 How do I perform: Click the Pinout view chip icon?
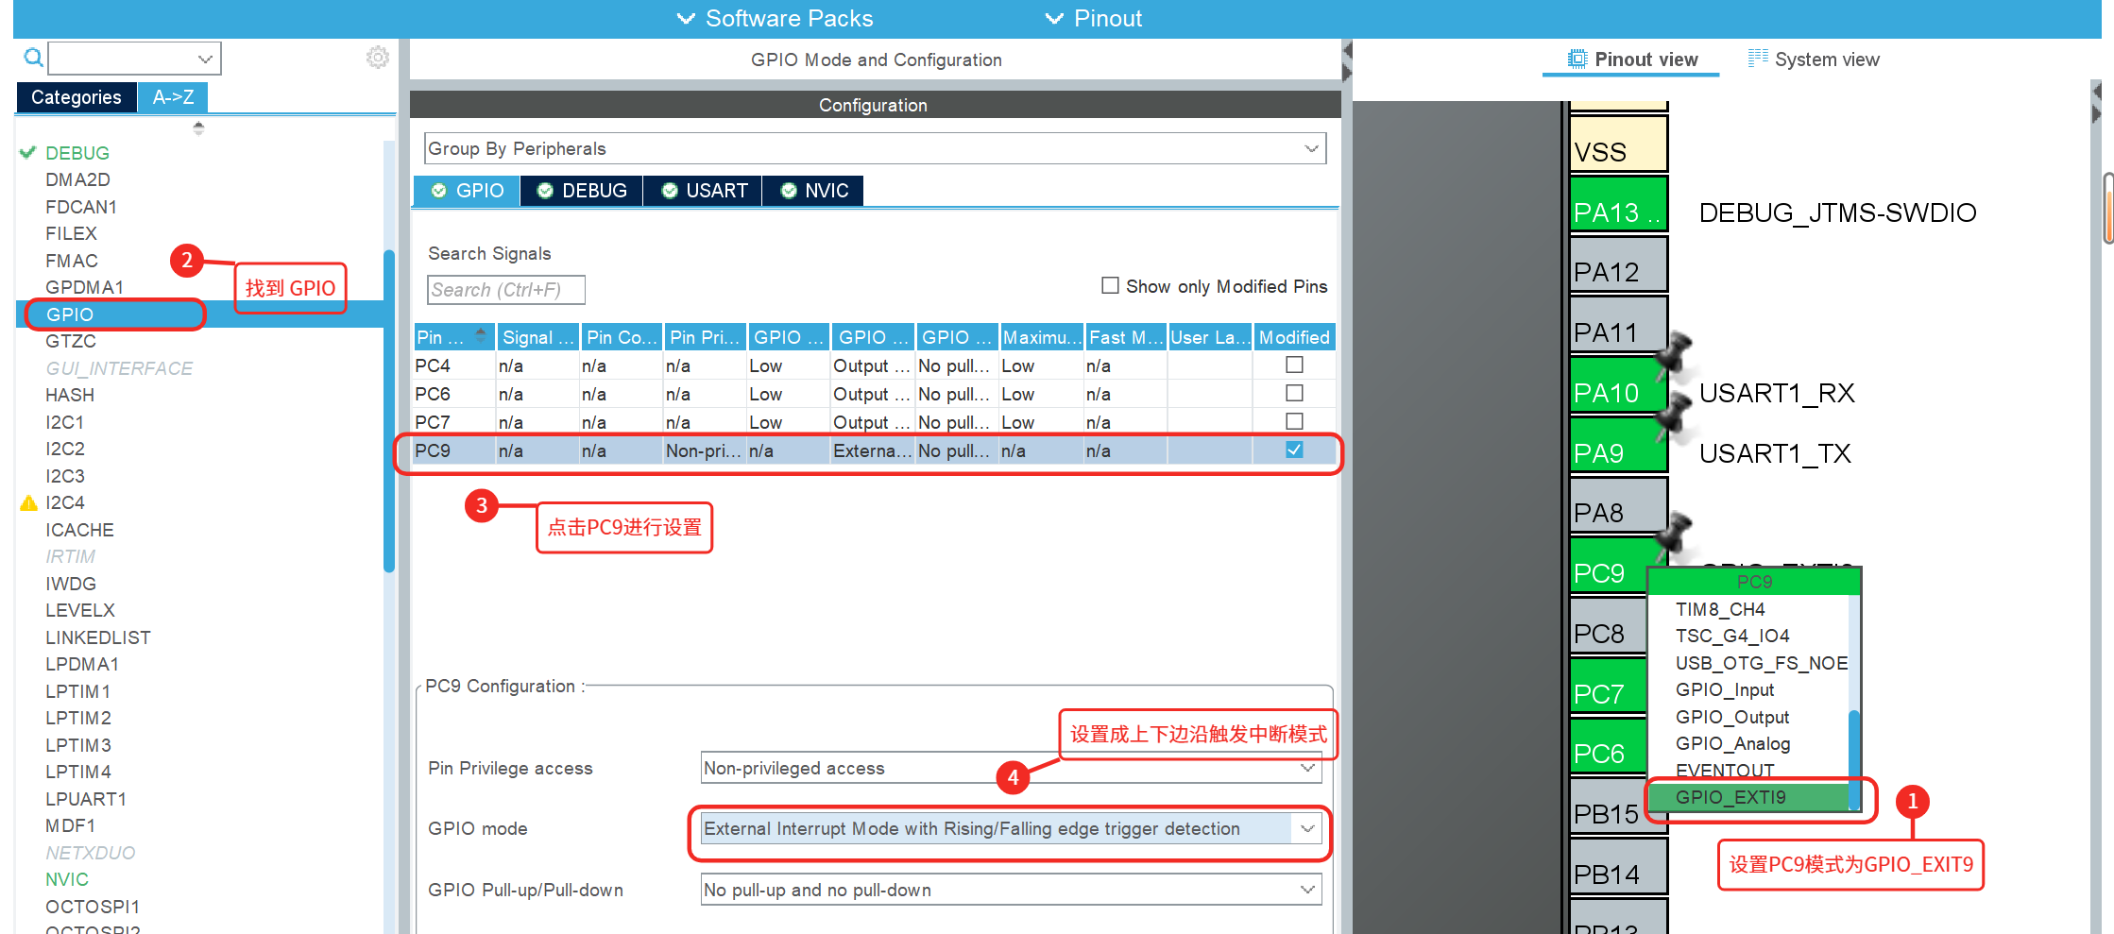tap(1577, 59)
